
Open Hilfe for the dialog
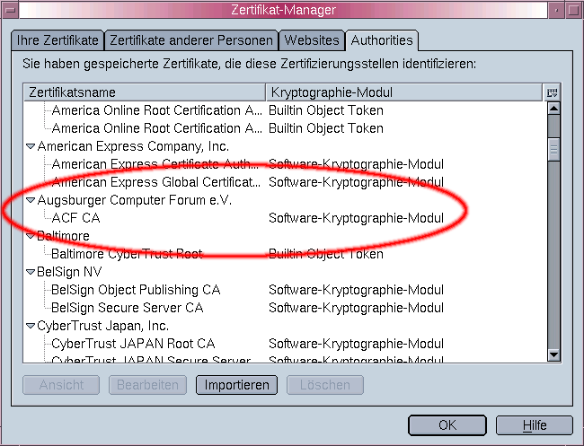coord(535,425)
